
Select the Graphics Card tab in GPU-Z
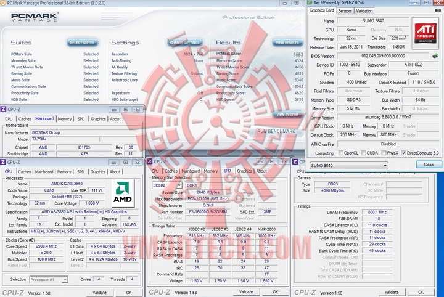(x=321, y=10)
